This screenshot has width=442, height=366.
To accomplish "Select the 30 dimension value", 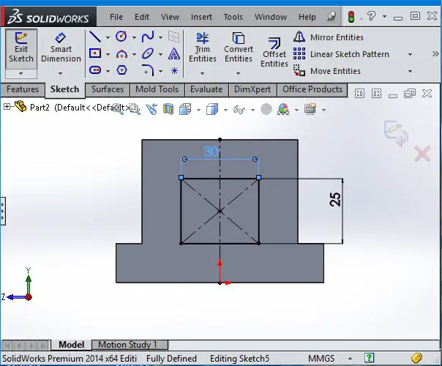I will coord(211,152).
